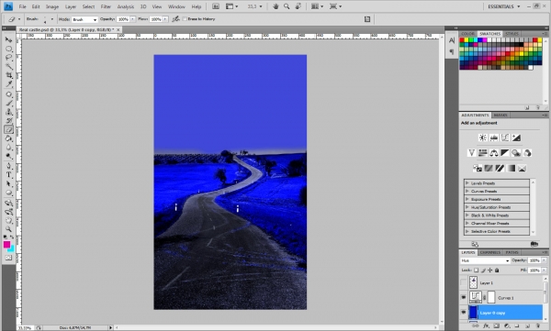The width and height of the screenshot is (551, 331).
Task: Toggle Quick Mask mode
Action: point(8,258)
